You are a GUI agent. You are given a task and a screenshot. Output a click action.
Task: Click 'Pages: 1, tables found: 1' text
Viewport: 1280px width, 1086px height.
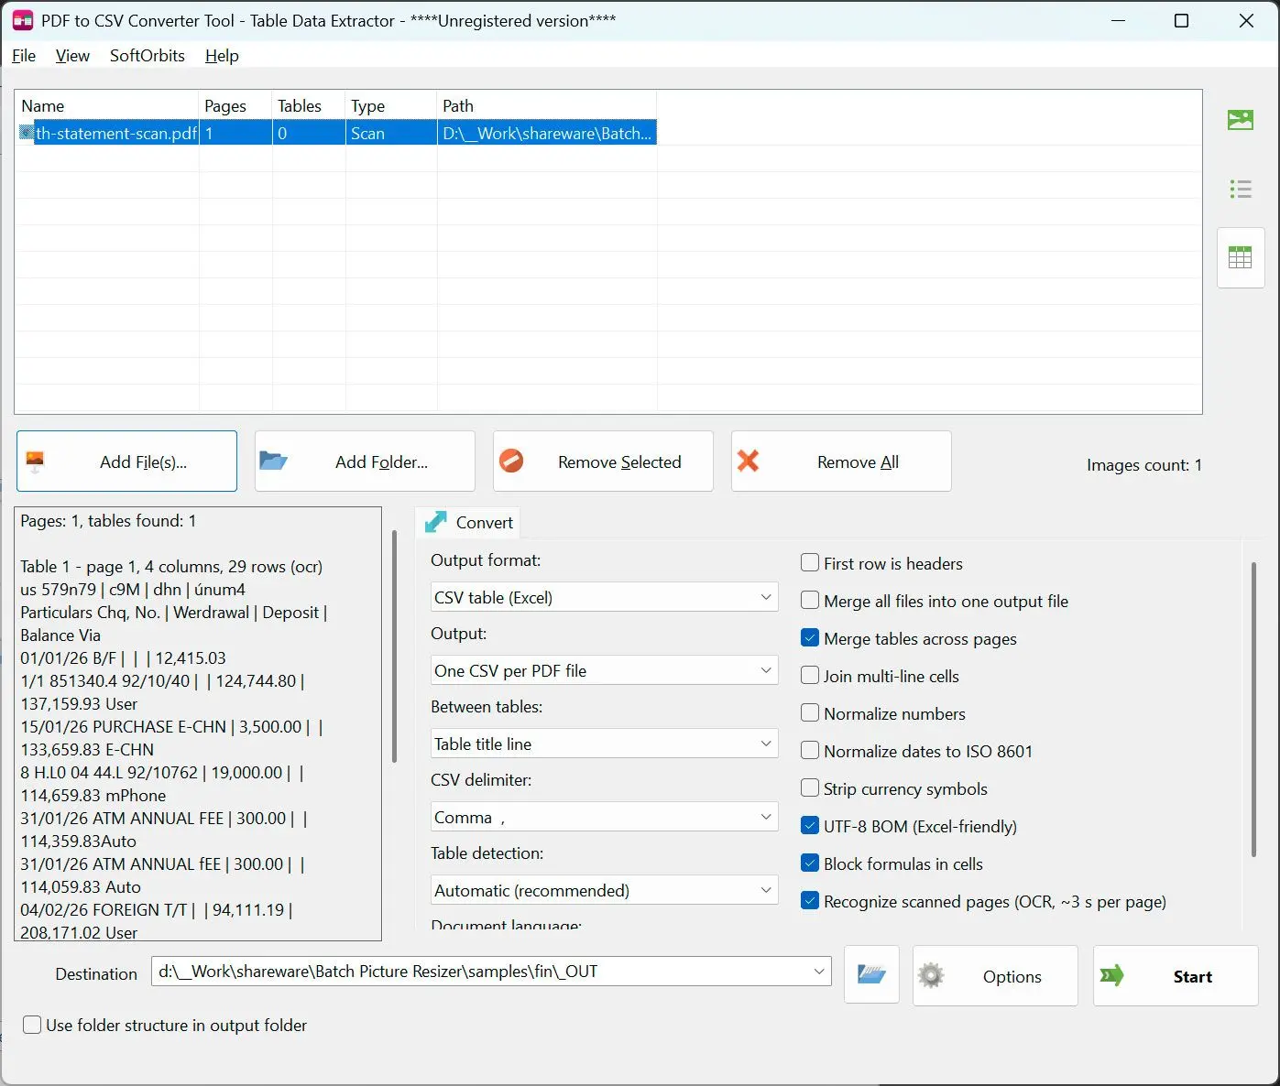[108, 520]
